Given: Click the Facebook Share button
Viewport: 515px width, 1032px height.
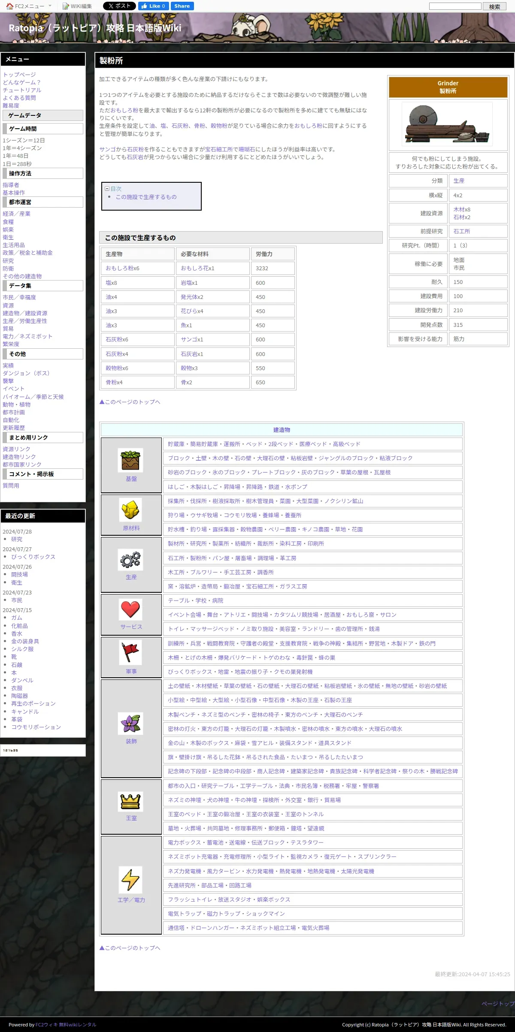Looking at the screenshot, I should (182, 6).
